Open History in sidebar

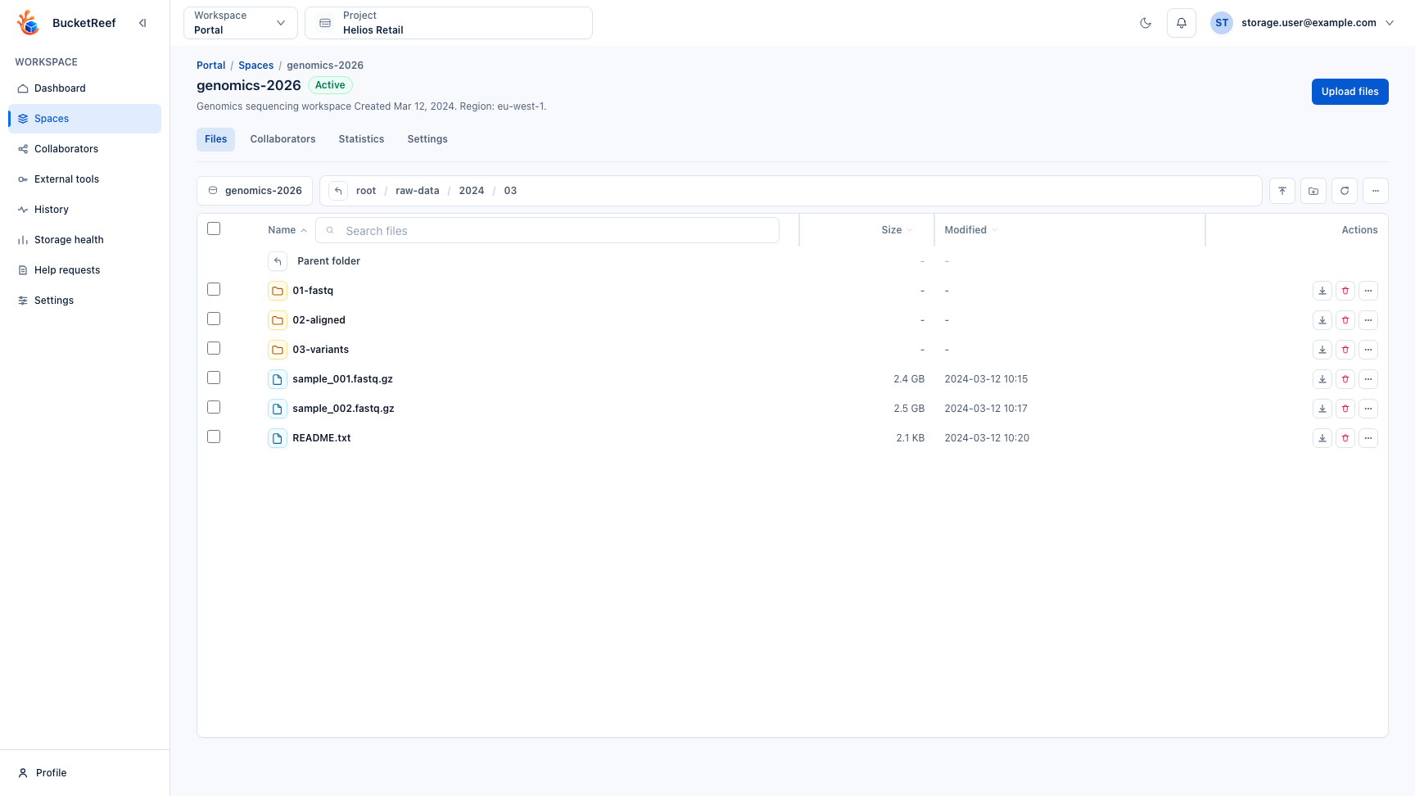click(85, 210)
